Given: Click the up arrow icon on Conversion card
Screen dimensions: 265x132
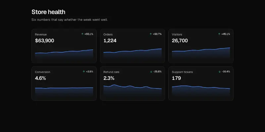Looking at the screenshot, I should [84, 72].
